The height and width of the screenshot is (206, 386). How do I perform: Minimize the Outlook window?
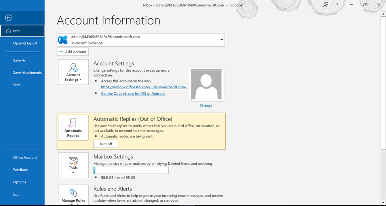click(351, 5)
